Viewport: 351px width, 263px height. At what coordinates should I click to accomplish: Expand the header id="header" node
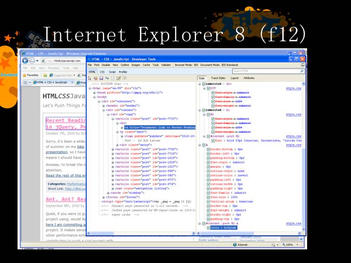(x=103, y=105)
